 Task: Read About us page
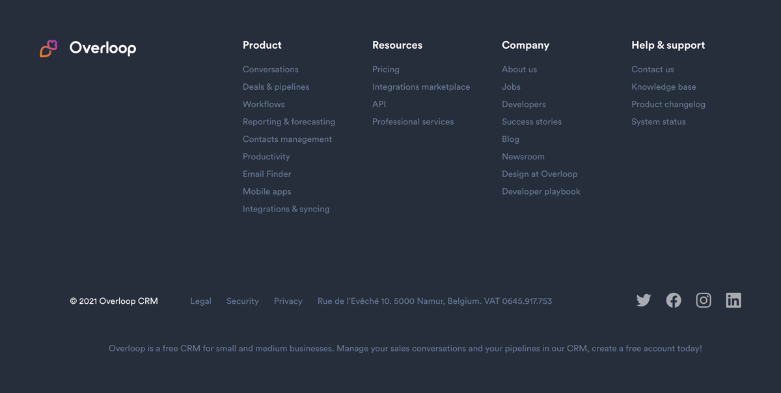tap(519, 69)
